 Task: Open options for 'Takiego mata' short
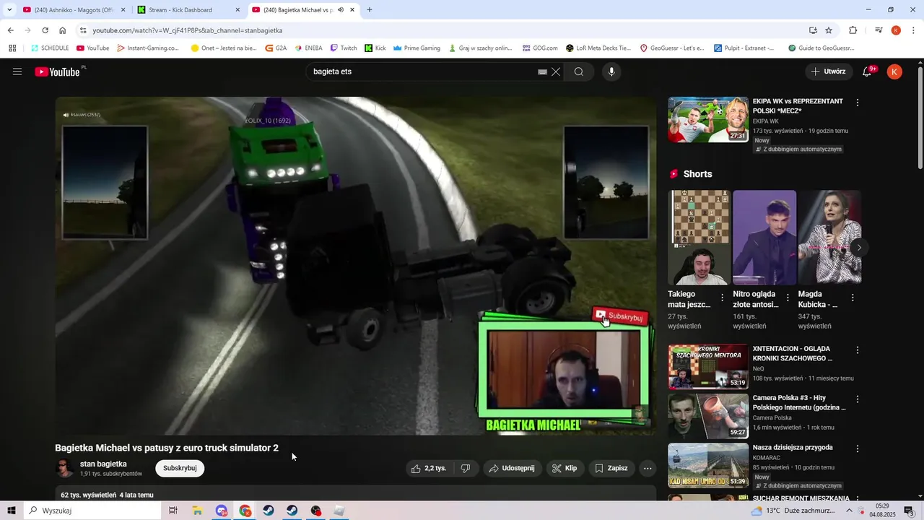coord(723,298)
